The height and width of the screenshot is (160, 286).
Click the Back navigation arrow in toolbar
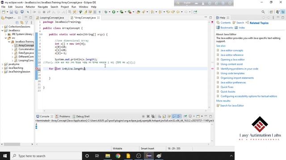pos(178,12)
